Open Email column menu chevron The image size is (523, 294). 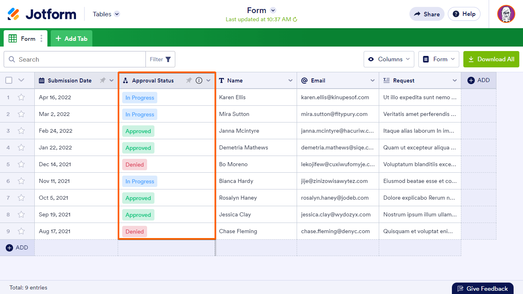click(373, 80)
